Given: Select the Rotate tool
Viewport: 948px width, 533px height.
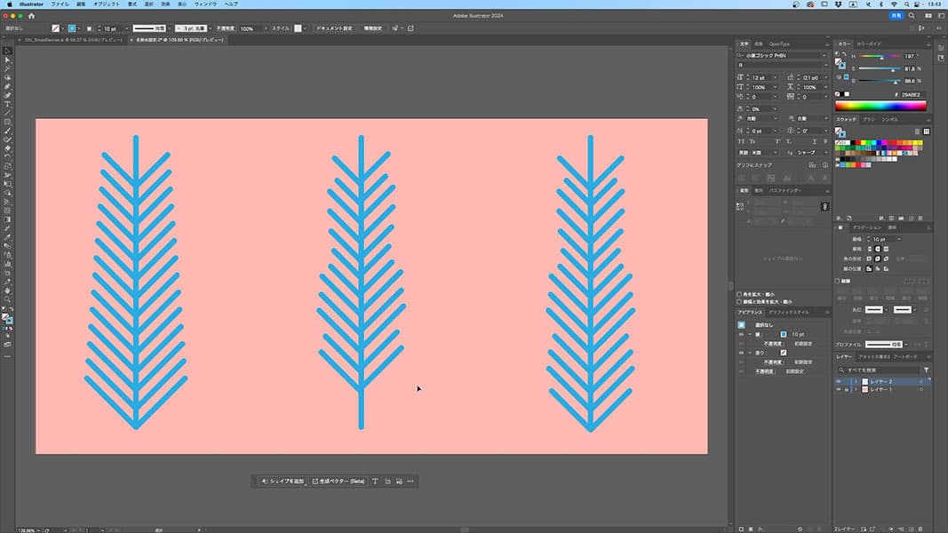Looking at the screenshot, I should [7, 157].
